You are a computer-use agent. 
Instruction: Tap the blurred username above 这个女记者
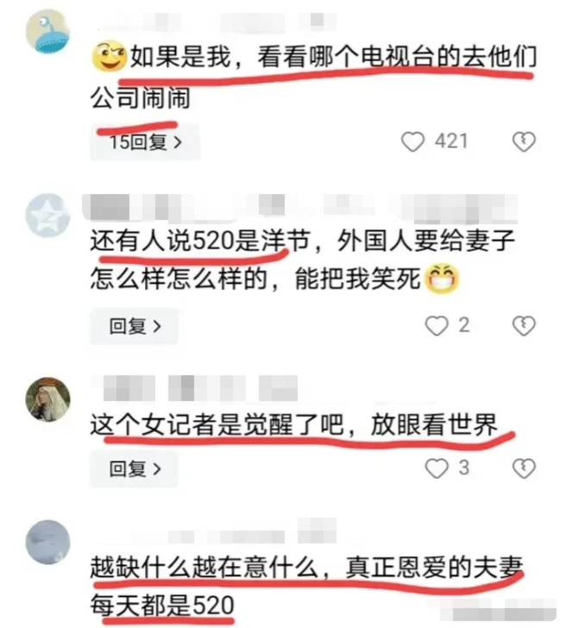pos(196,388)
